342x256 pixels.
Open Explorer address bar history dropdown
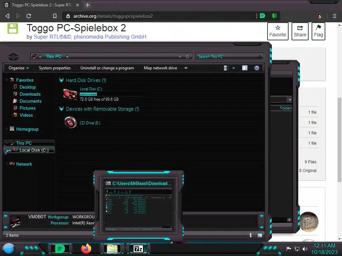pos(180,57)
